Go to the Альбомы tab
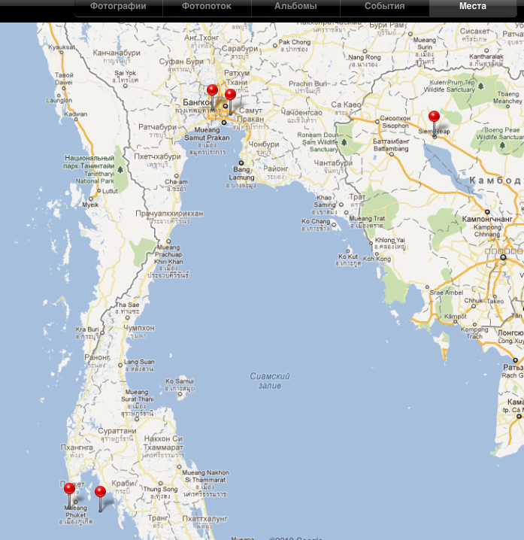Viewport: 524px width, 540px height. click(x=295, y=6)
